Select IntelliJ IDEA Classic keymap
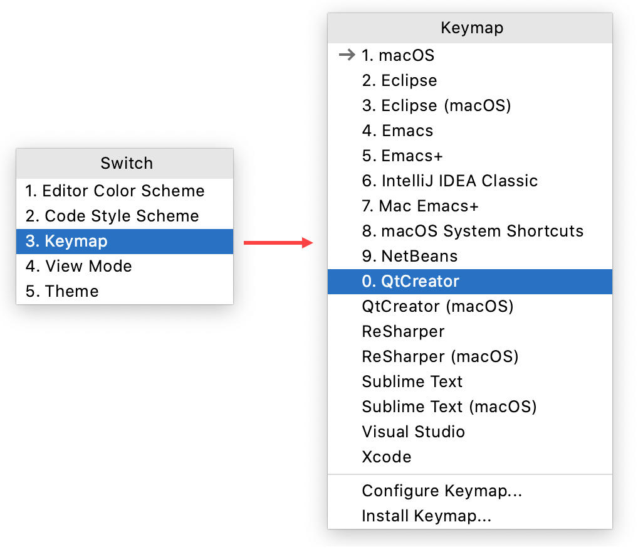This screenshot has height=549, width=638. [x=449, y=181]
